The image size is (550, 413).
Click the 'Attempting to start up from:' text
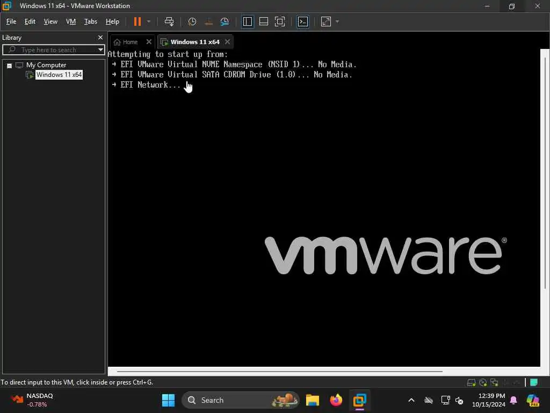click(168, 54)
